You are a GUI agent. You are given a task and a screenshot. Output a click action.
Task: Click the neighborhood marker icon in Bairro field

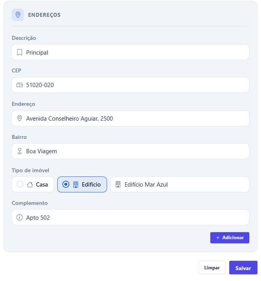pyautogui.click(x=19, y=151)
